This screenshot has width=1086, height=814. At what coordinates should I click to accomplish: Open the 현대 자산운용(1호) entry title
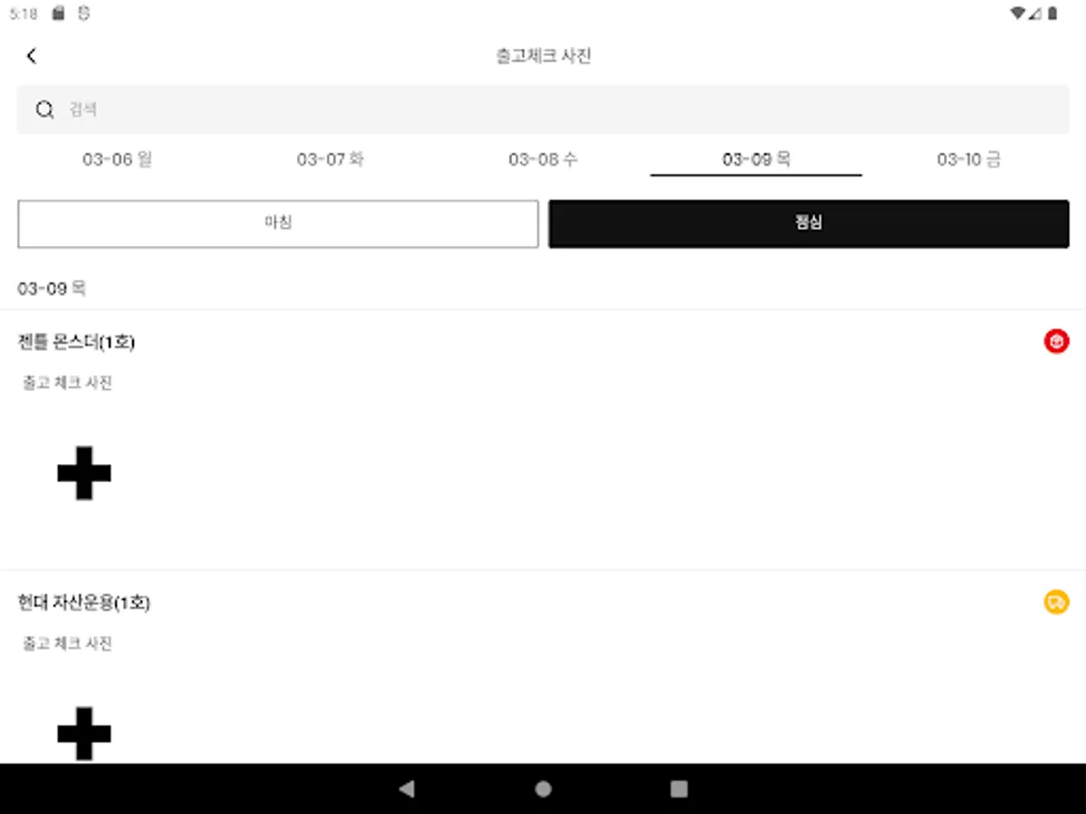83,602
